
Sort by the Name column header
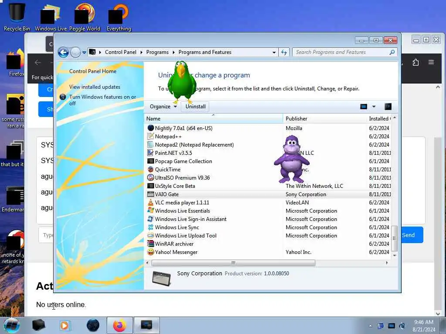pyautogui.click(x=214, y=119)
